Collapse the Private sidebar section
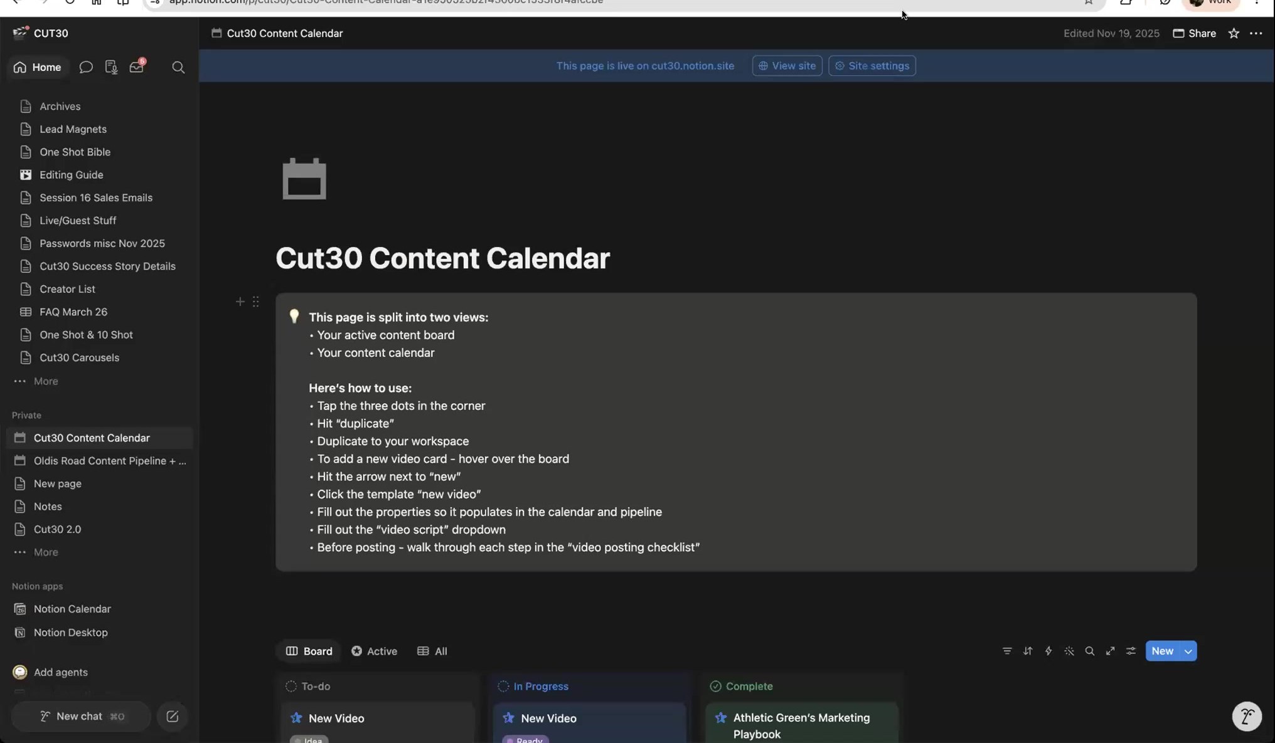 click(x=26, y=415)
